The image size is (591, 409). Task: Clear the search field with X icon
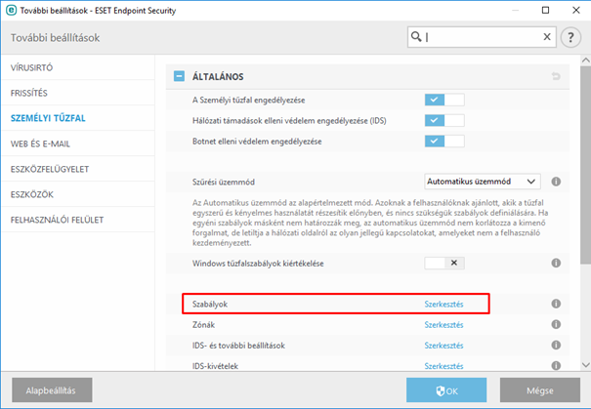point(547,37)
